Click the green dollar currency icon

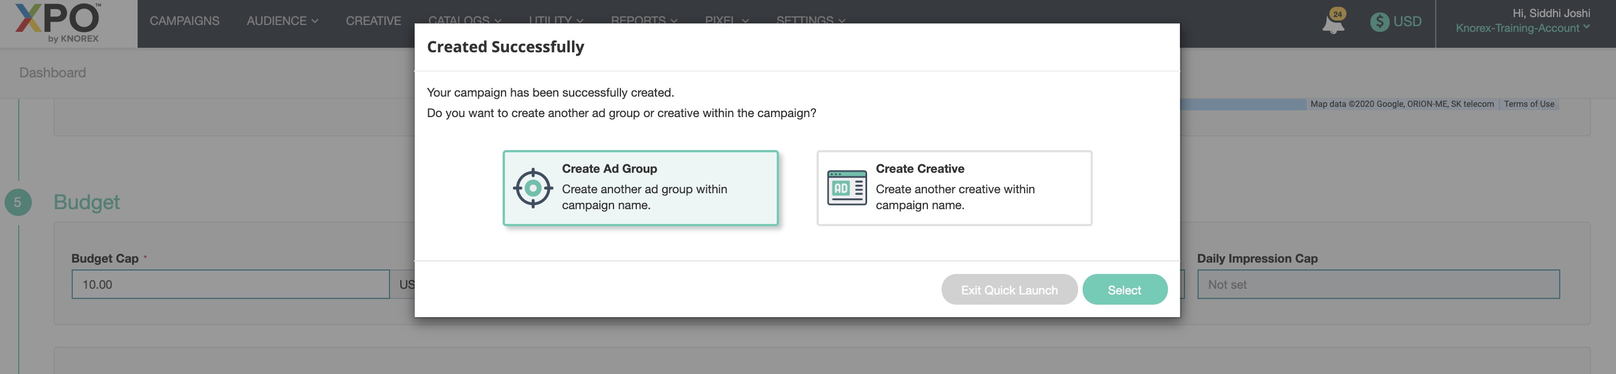1379,22
